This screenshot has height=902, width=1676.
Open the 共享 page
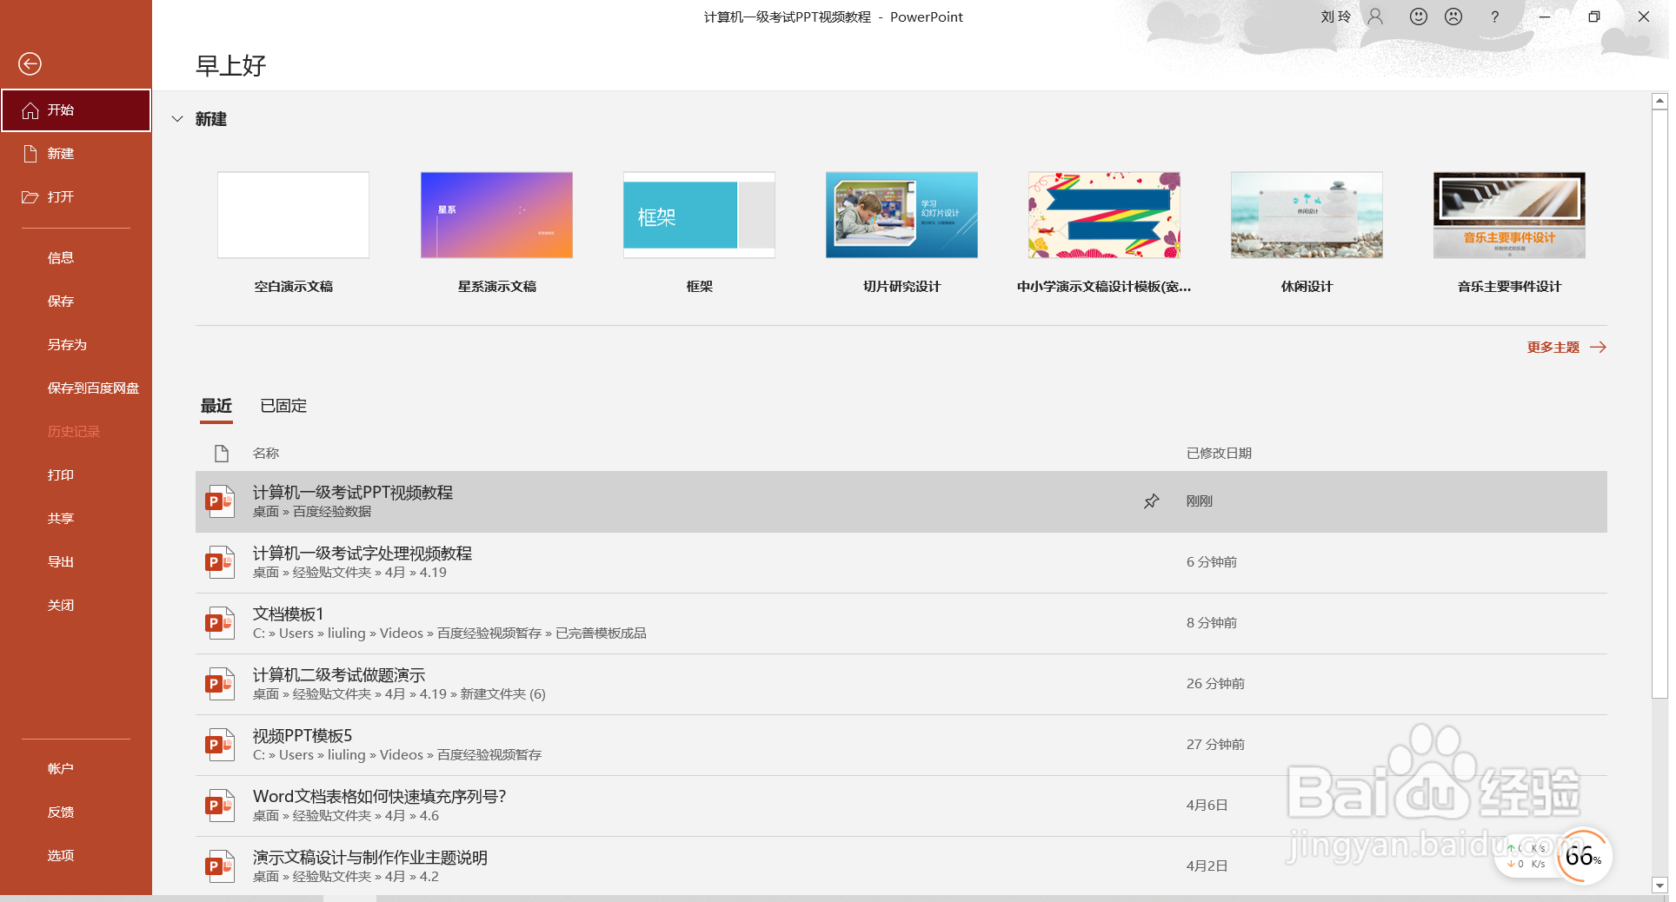click(x=76, y=519)
